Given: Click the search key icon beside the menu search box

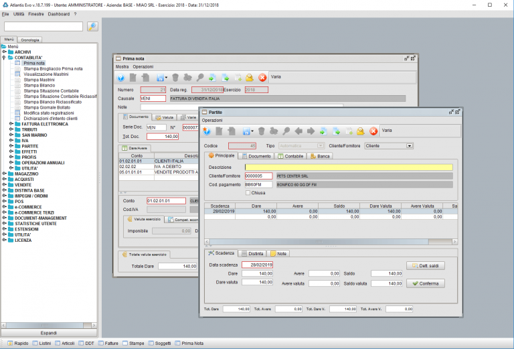Looking at the screenshot, I should tap(92, 26).
